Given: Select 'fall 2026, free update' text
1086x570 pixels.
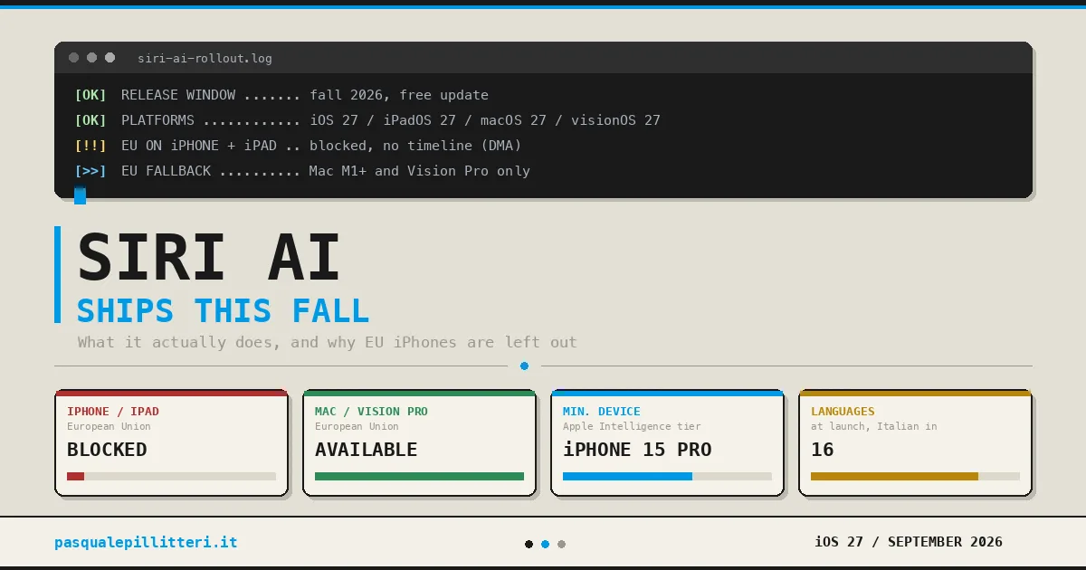Looking at the screenshot, I should click(x=399, y=95).
